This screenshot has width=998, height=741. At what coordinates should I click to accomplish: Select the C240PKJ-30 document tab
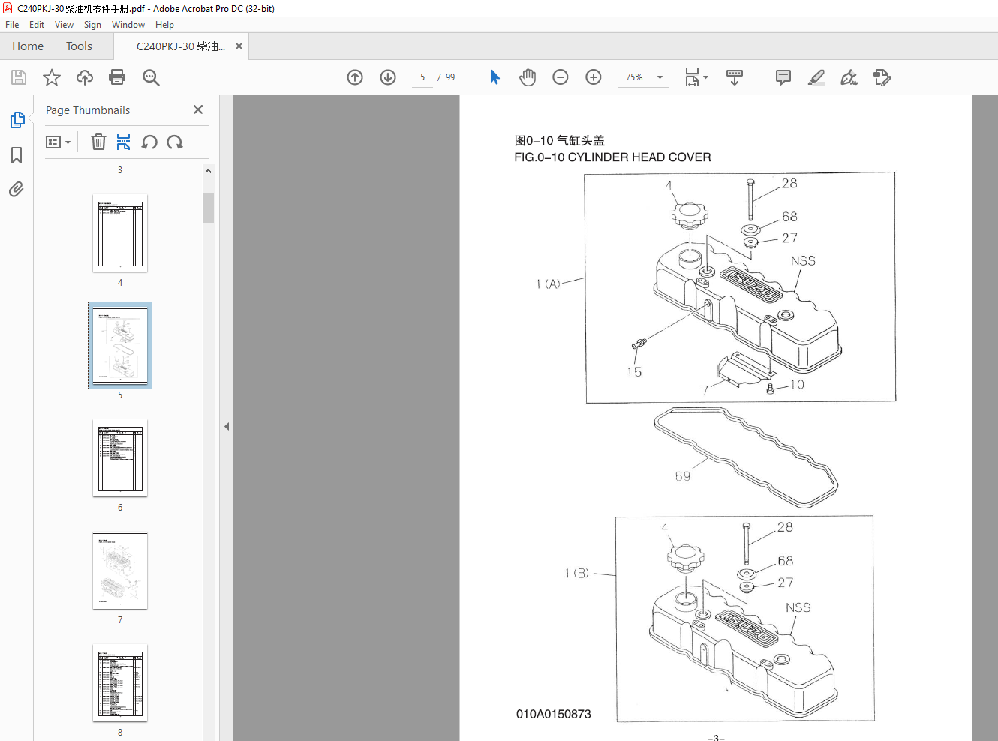[x=181, y=46]
